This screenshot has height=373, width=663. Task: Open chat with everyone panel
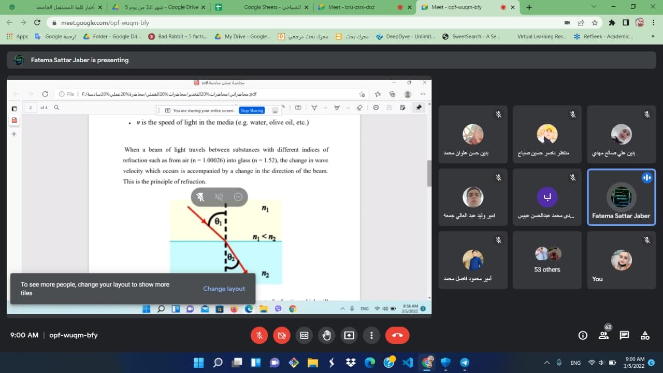(x=624, y=335)
